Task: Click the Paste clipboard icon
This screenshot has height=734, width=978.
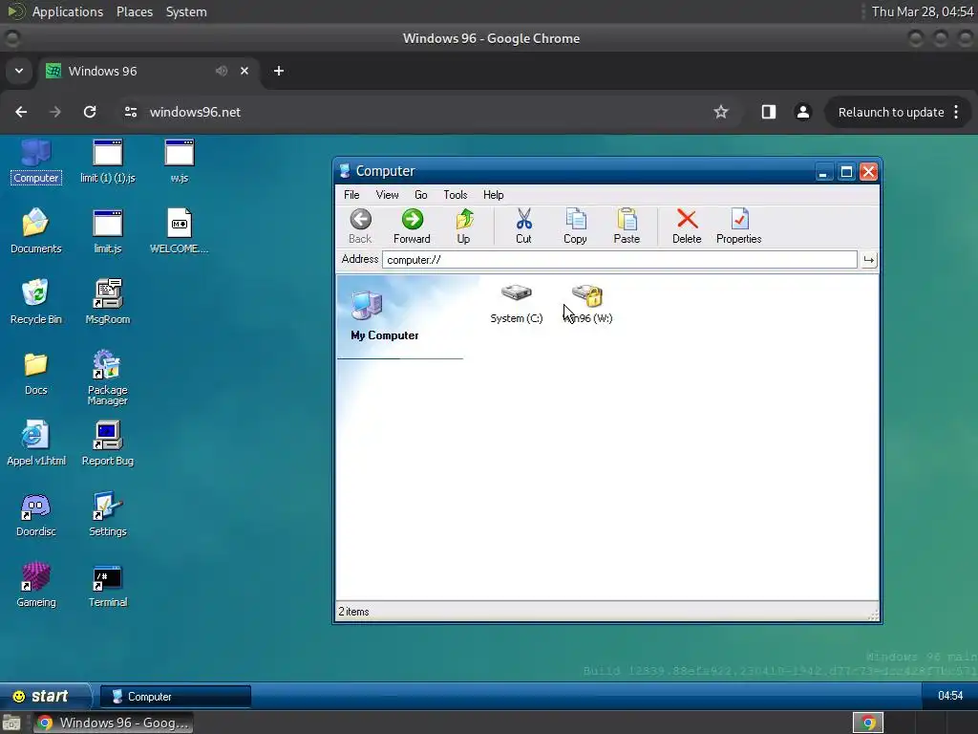Action: click(x=627, y=226)
